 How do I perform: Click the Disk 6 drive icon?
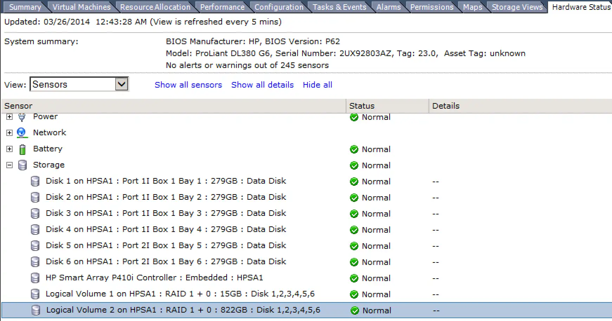point(35,262)
